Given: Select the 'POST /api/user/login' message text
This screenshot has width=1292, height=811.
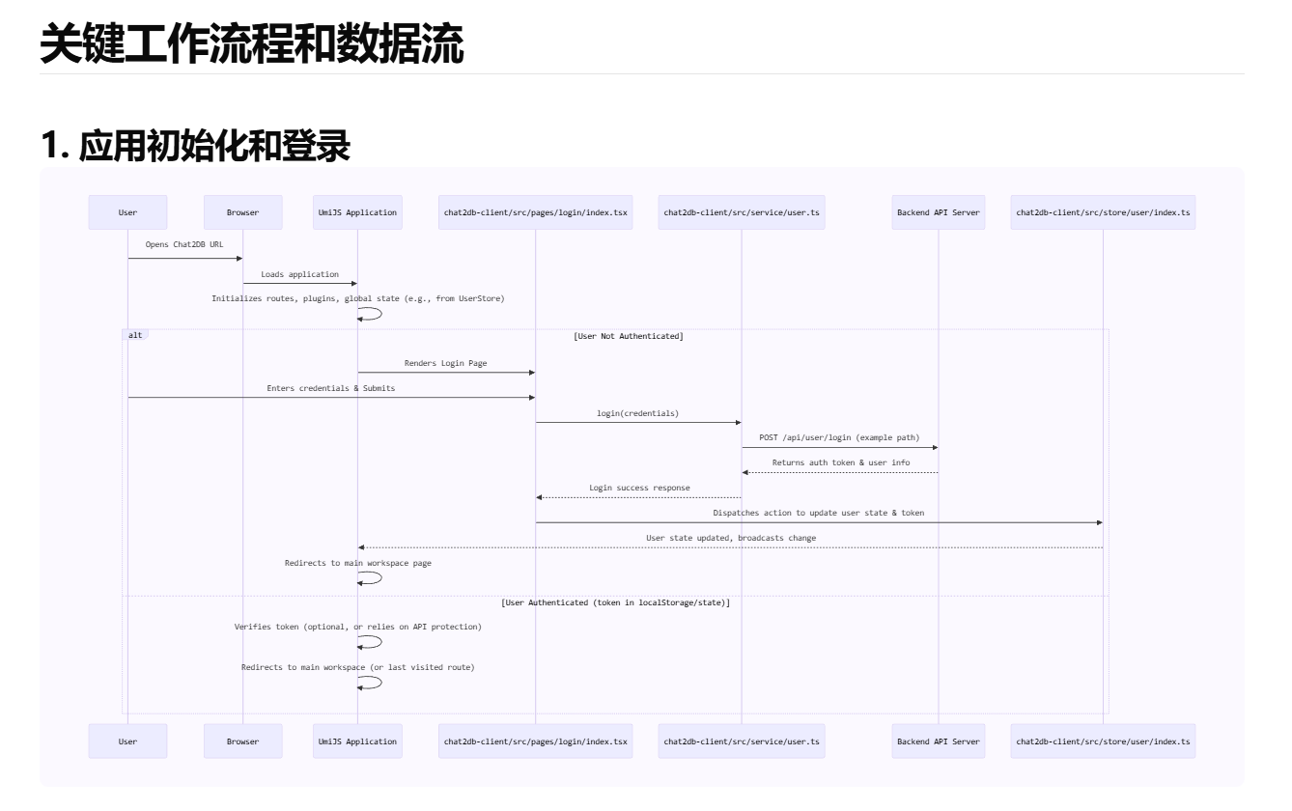Looking at the screenshot, I should click(x=839, y=436).
